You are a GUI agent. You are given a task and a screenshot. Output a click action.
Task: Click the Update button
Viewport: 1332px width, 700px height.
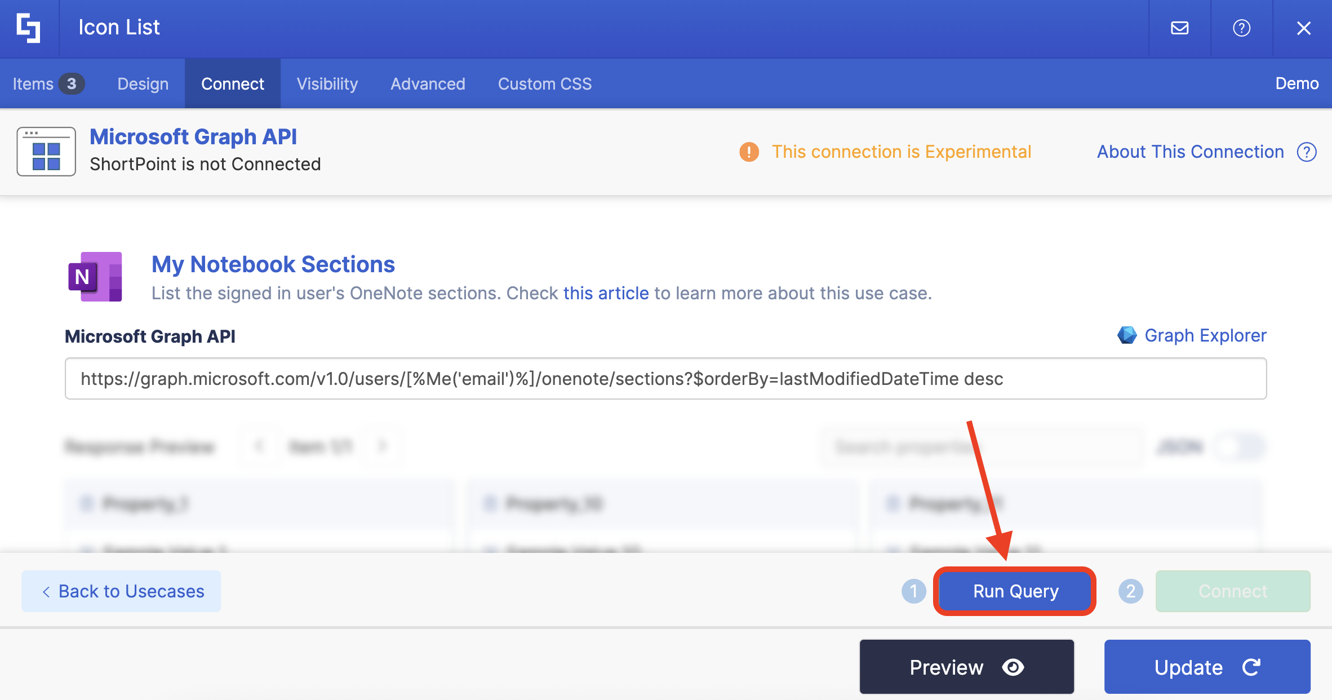(1207, 667)
